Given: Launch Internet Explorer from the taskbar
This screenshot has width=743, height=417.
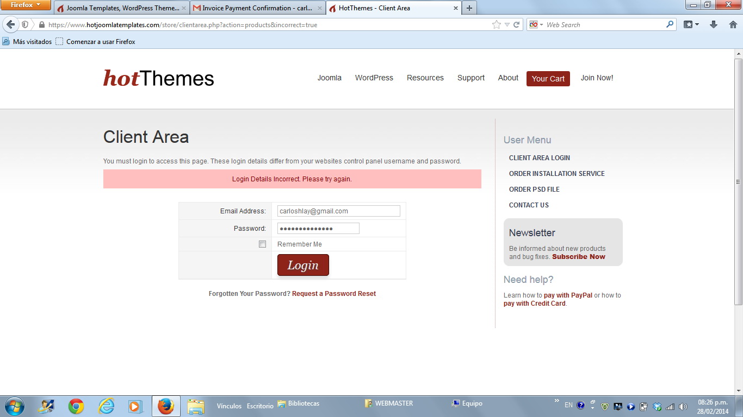Looking at the screenshot, I should pyautogui.click(x=106, y=406).
